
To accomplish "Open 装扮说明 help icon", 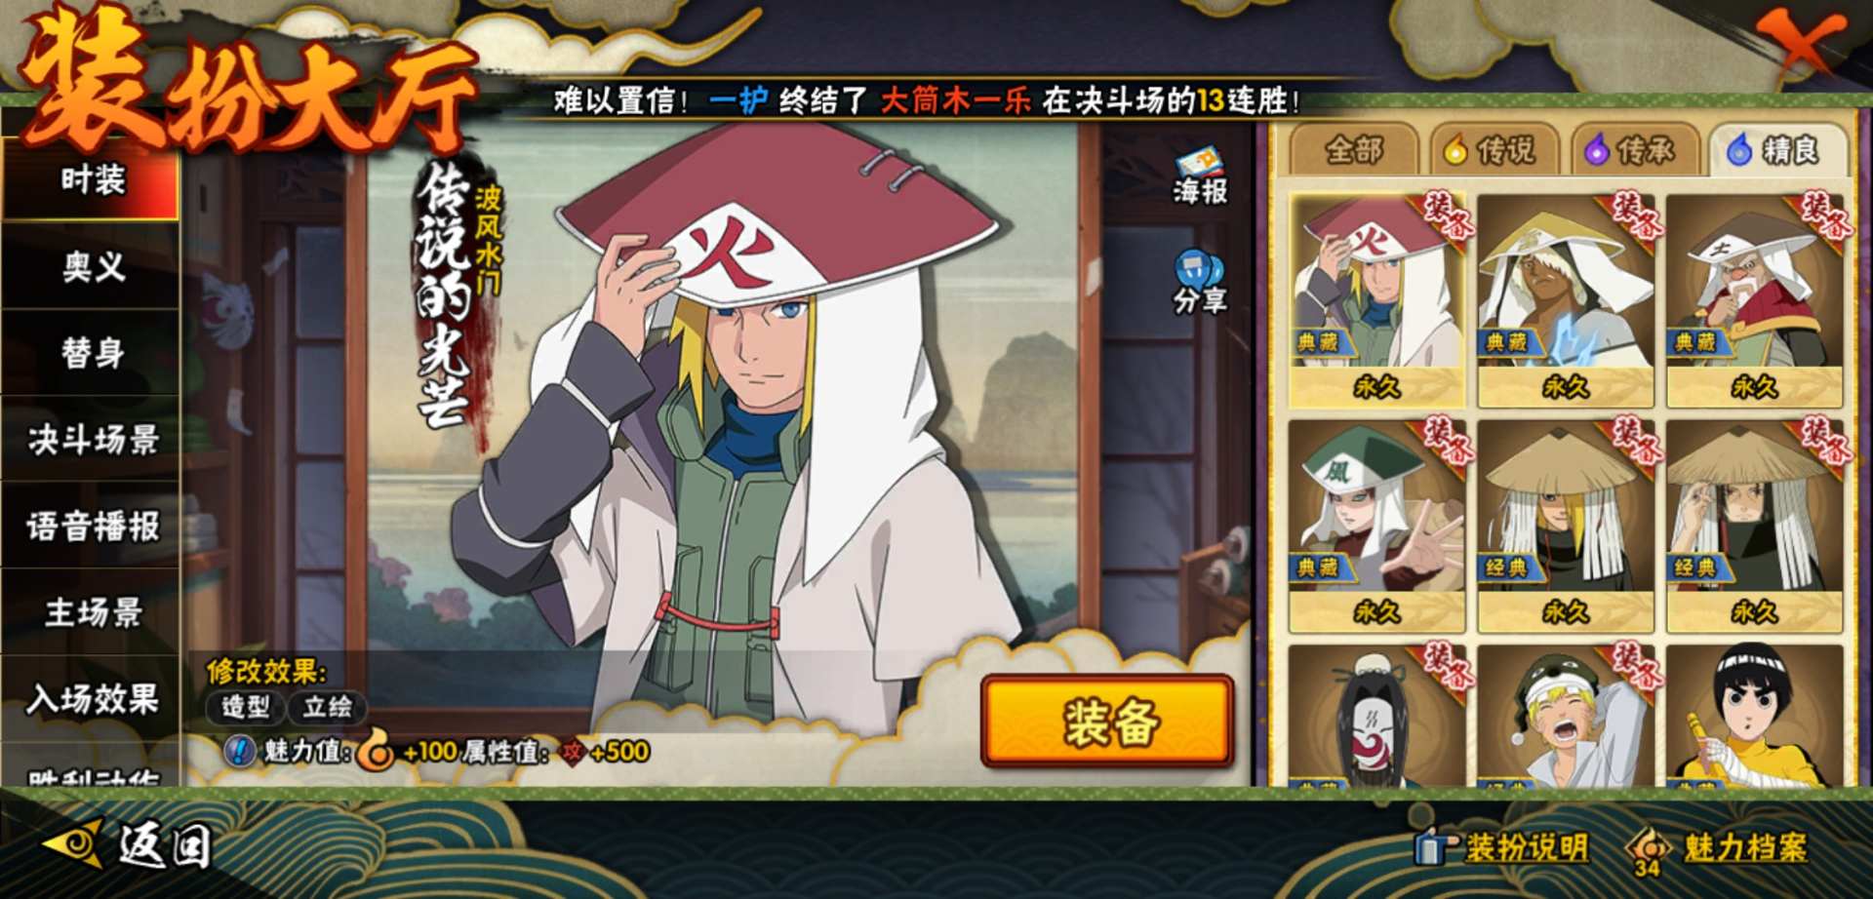I will point(1436,846).
